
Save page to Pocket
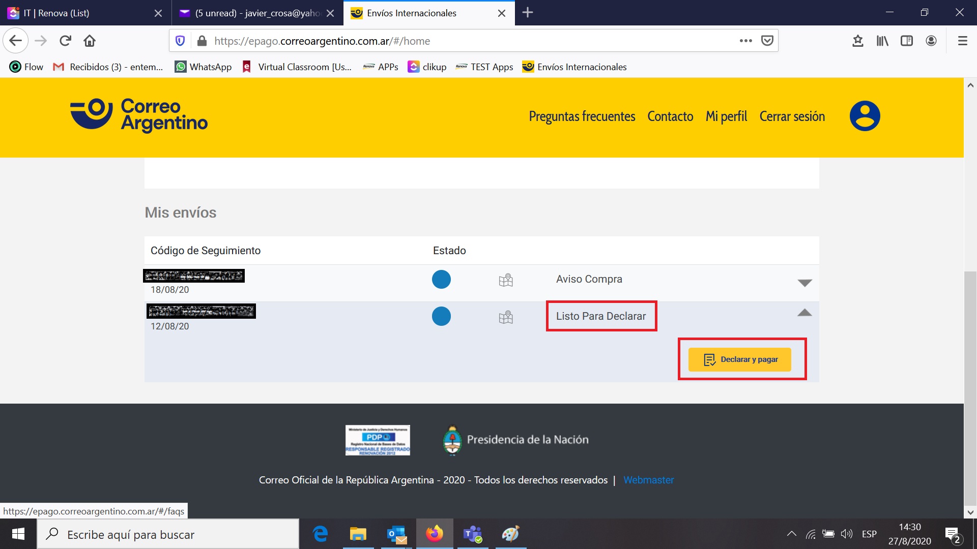coord(767,41)
